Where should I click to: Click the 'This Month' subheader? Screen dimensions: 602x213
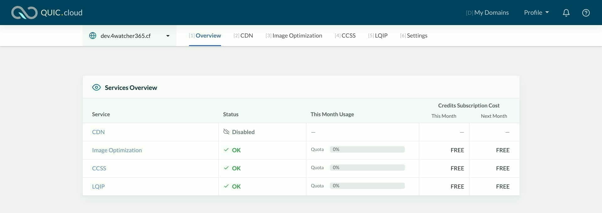(x=444, y=116)
